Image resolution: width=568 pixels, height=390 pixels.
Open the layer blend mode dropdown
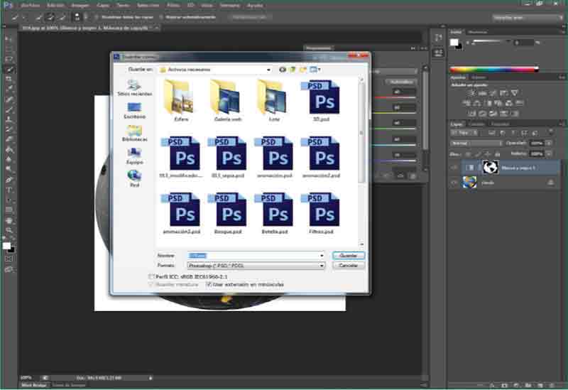point(476,143)
